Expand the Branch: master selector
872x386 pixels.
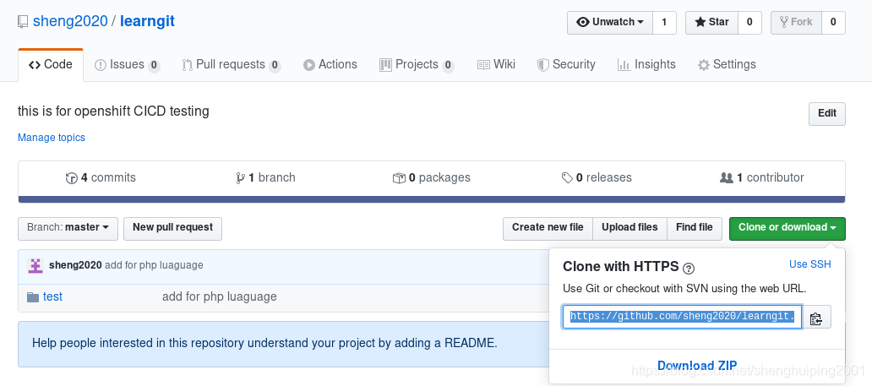(68, 228)
